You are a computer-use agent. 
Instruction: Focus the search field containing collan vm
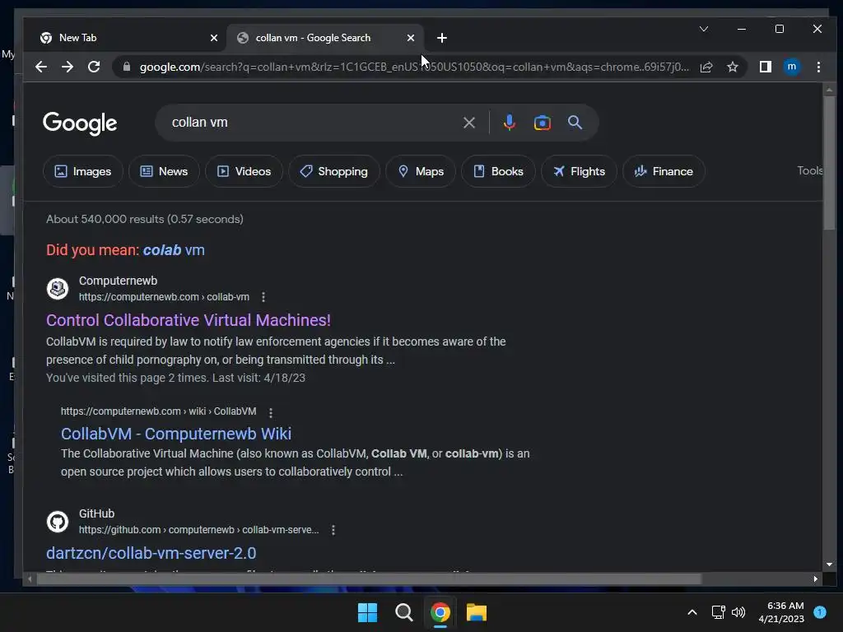pos(312,123)
